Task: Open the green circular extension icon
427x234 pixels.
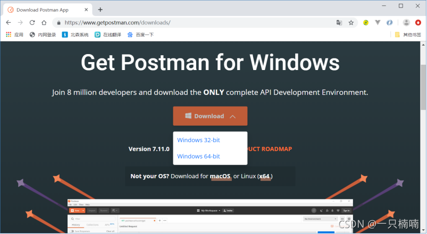Action: click(366, 23)
